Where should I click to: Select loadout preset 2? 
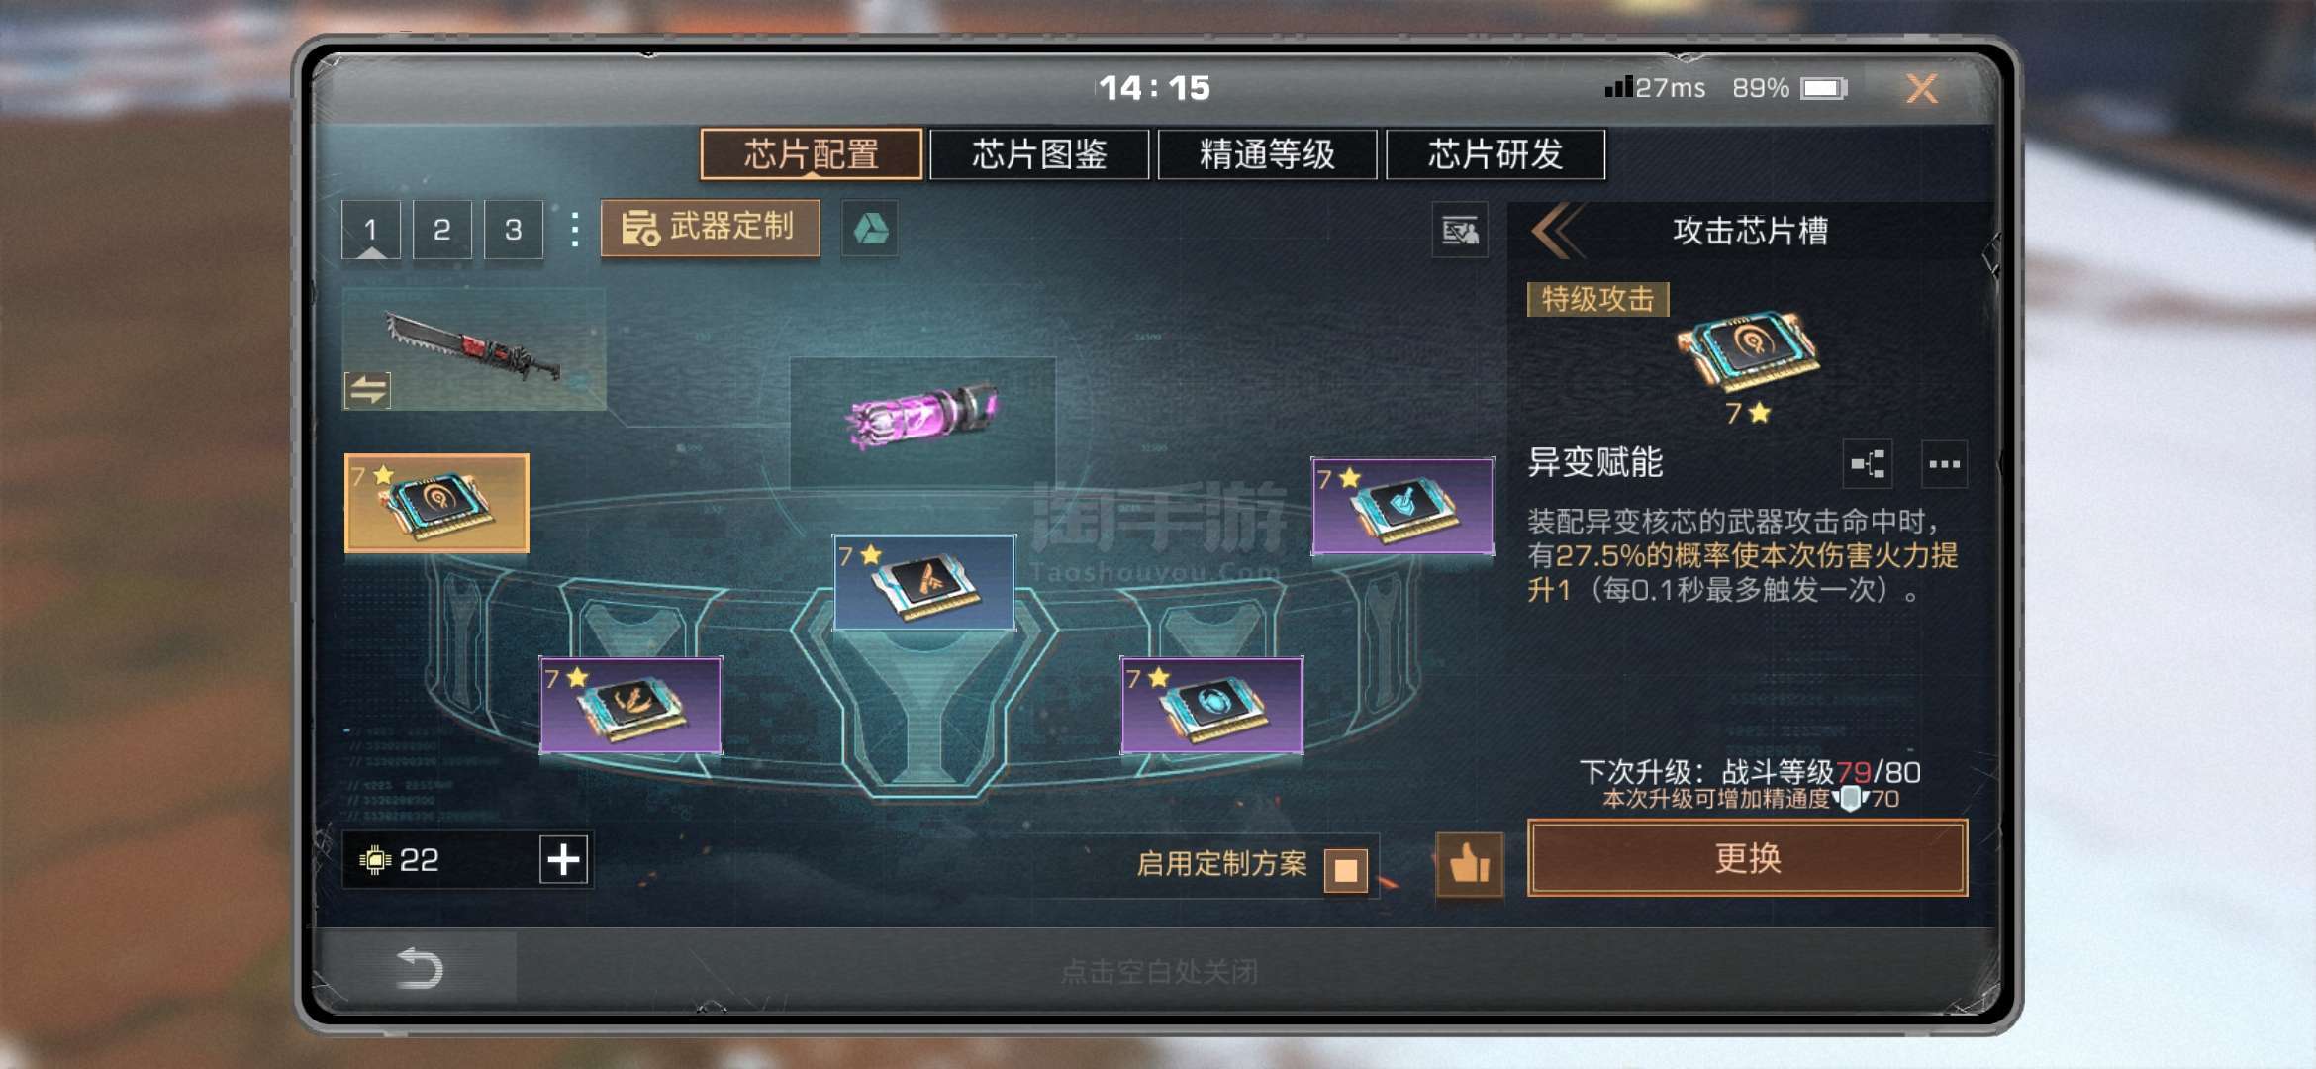[441, 230]
